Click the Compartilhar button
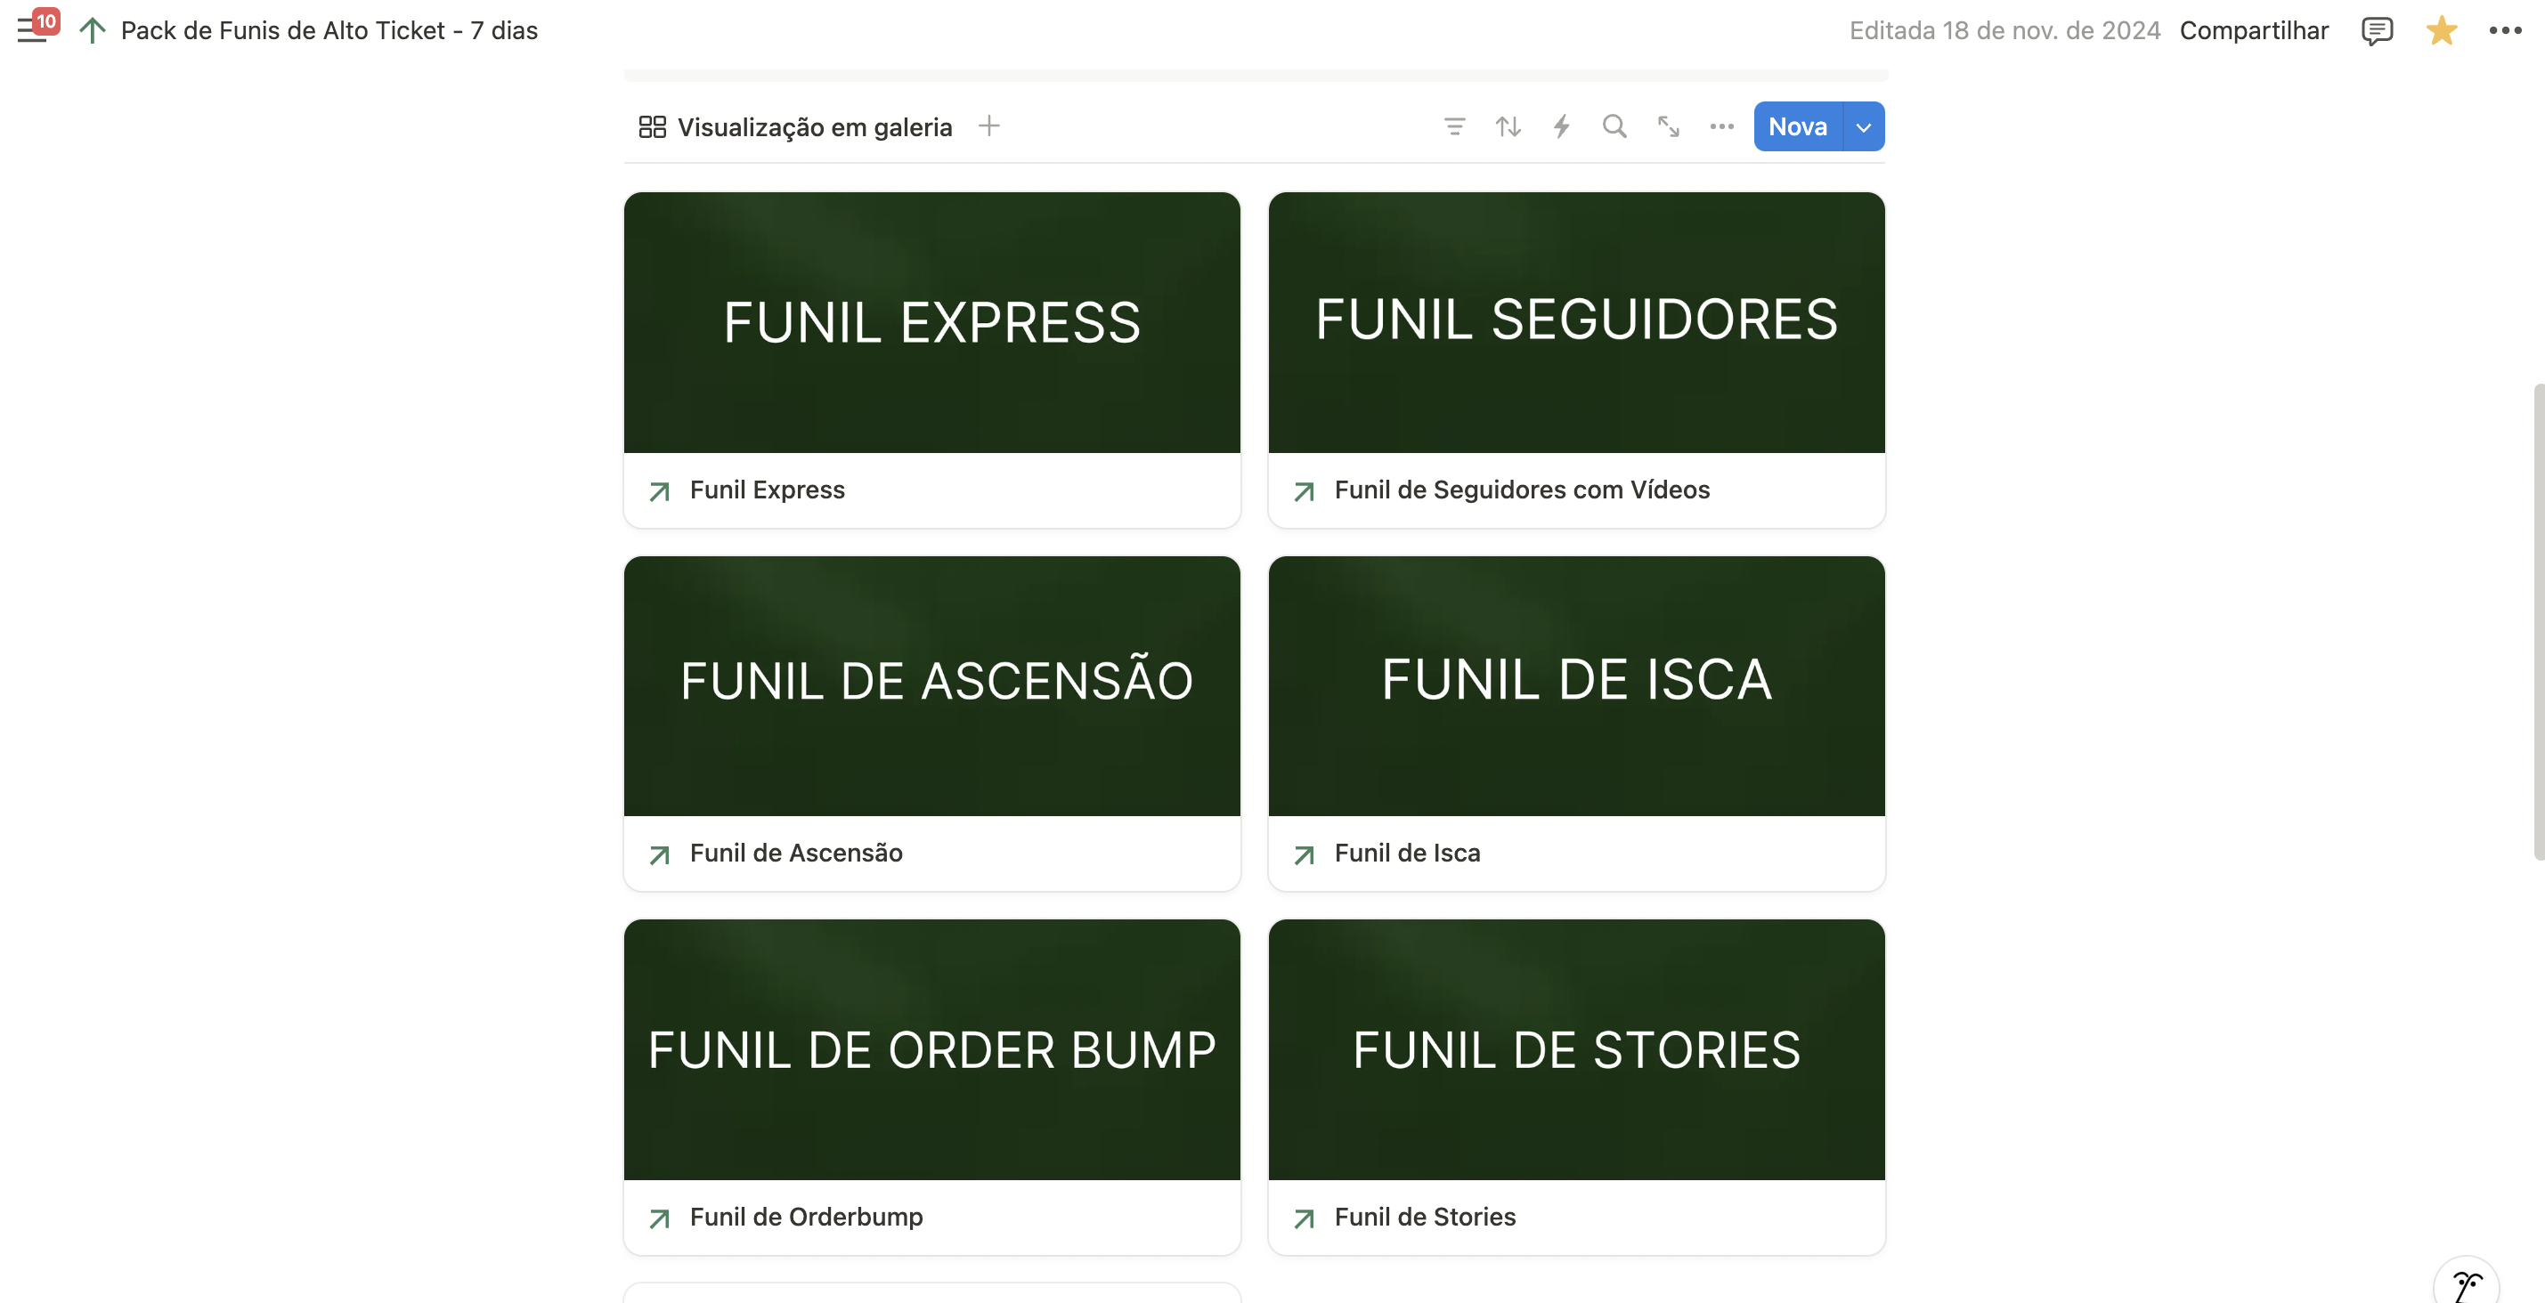 coord(2254,30)
